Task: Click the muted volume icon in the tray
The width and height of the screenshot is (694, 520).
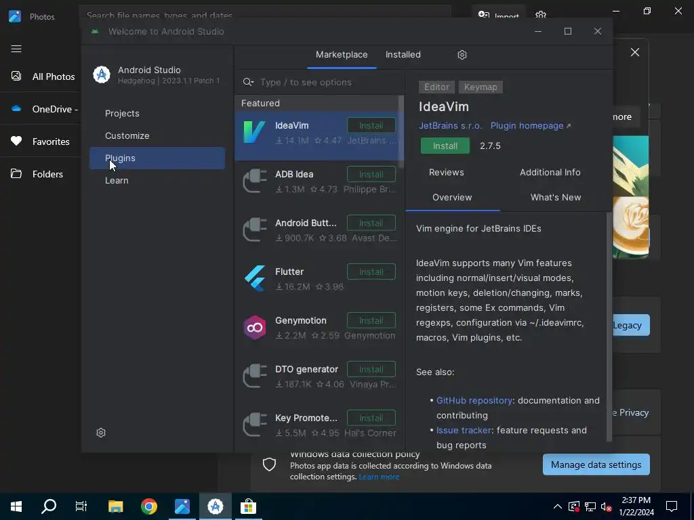Action: (607, 506)
